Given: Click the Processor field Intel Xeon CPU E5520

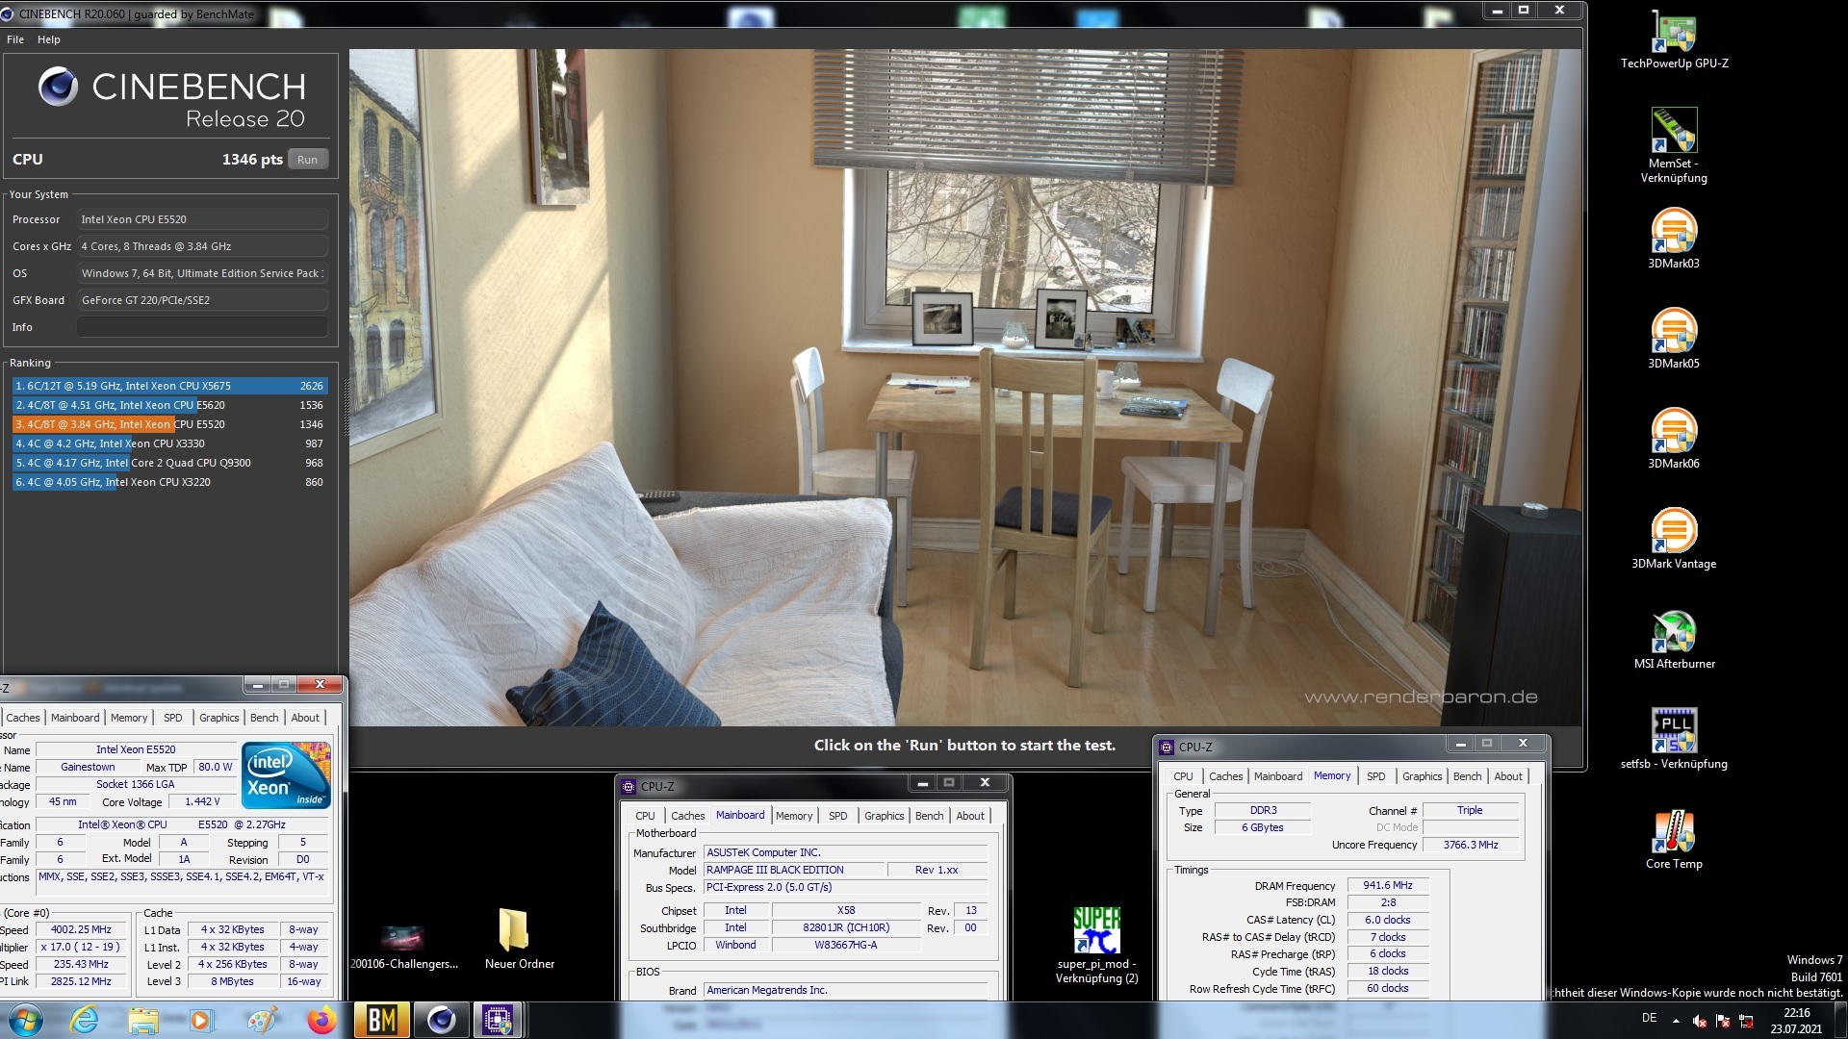Looking at the screenshot, I should 202,219.
